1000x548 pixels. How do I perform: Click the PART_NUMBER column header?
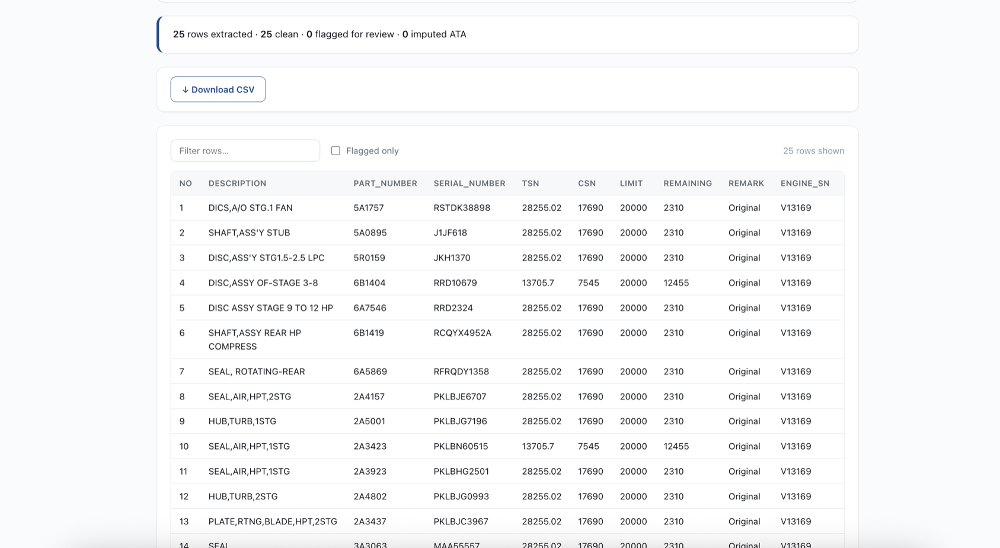tap(385, 184)
